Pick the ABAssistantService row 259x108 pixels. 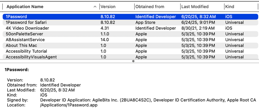point(25,40)
